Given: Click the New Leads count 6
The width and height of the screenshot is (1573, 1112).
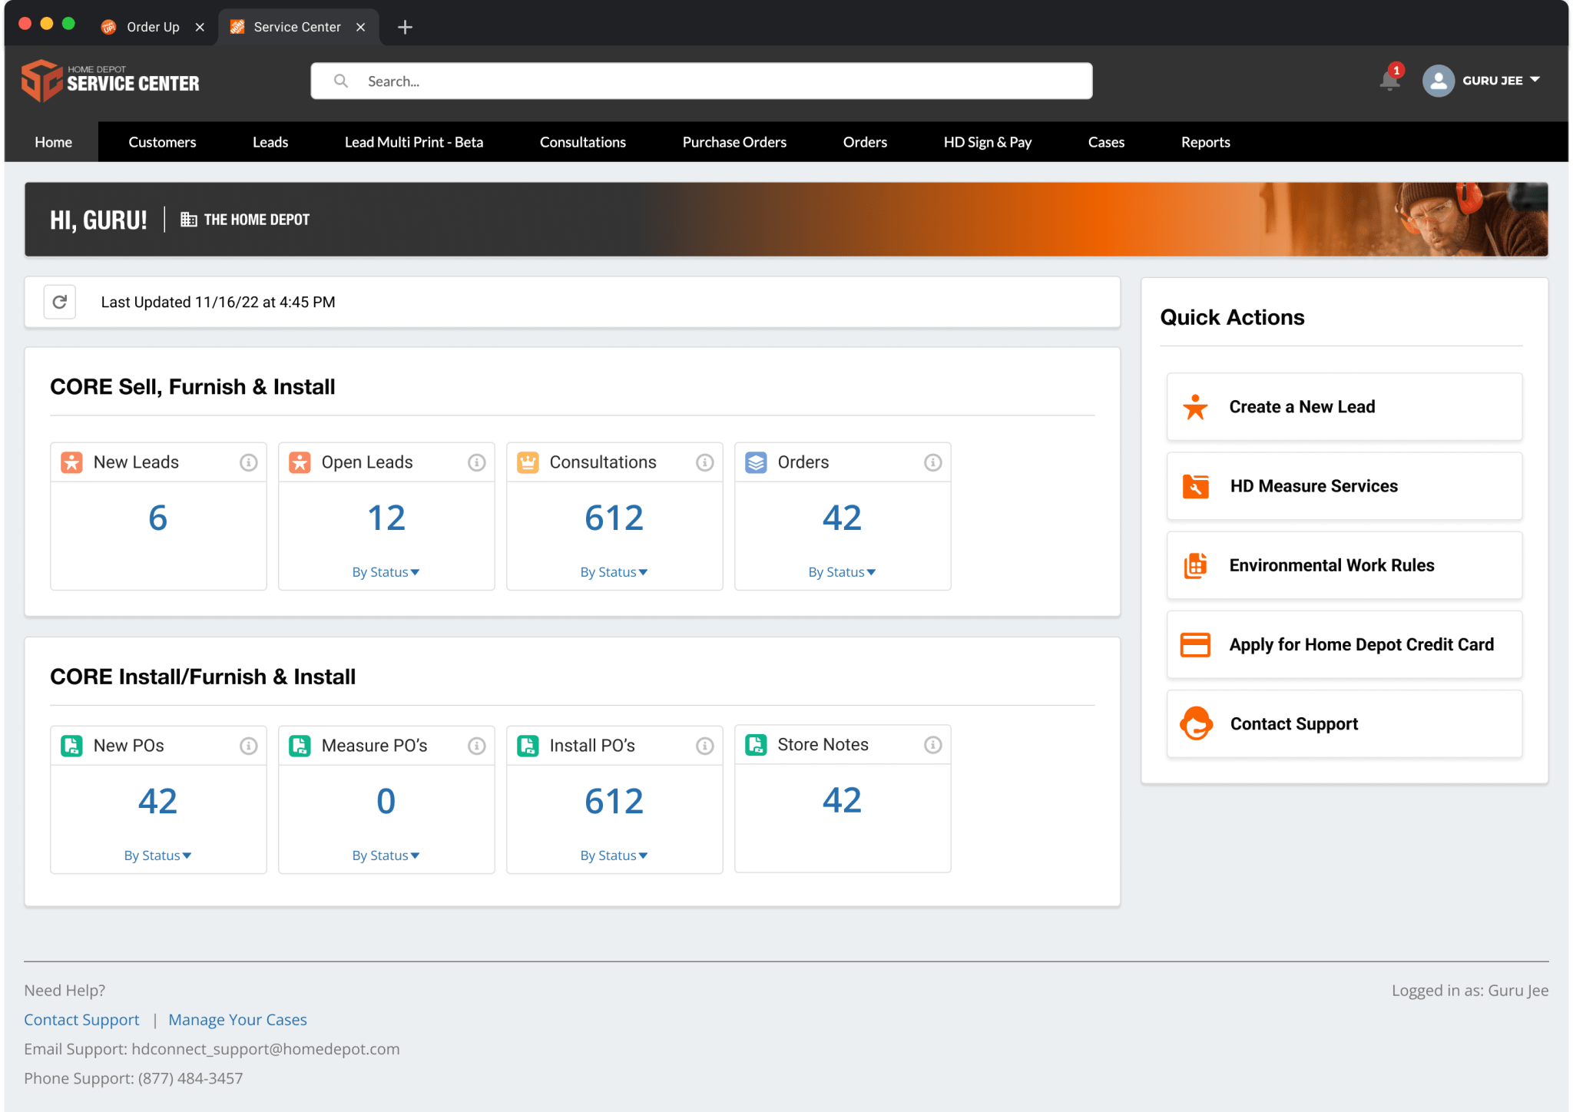Looking at the screenshot, I should 157,518.
